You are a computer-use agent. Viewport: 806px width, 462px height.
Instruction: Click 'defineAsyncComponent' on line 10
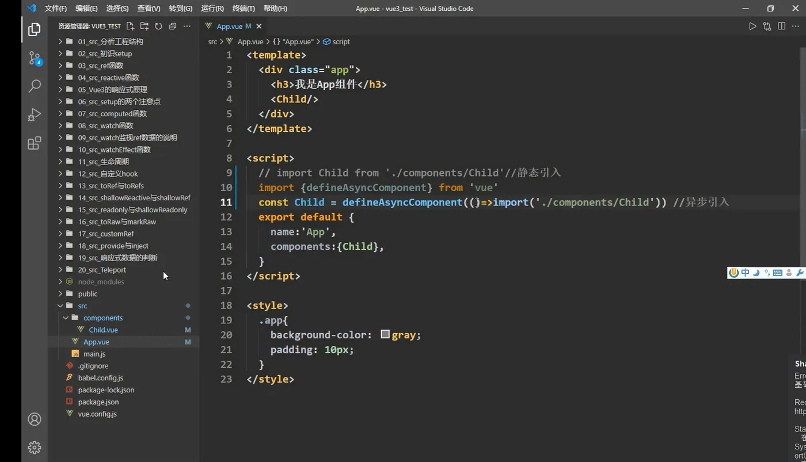366,188
